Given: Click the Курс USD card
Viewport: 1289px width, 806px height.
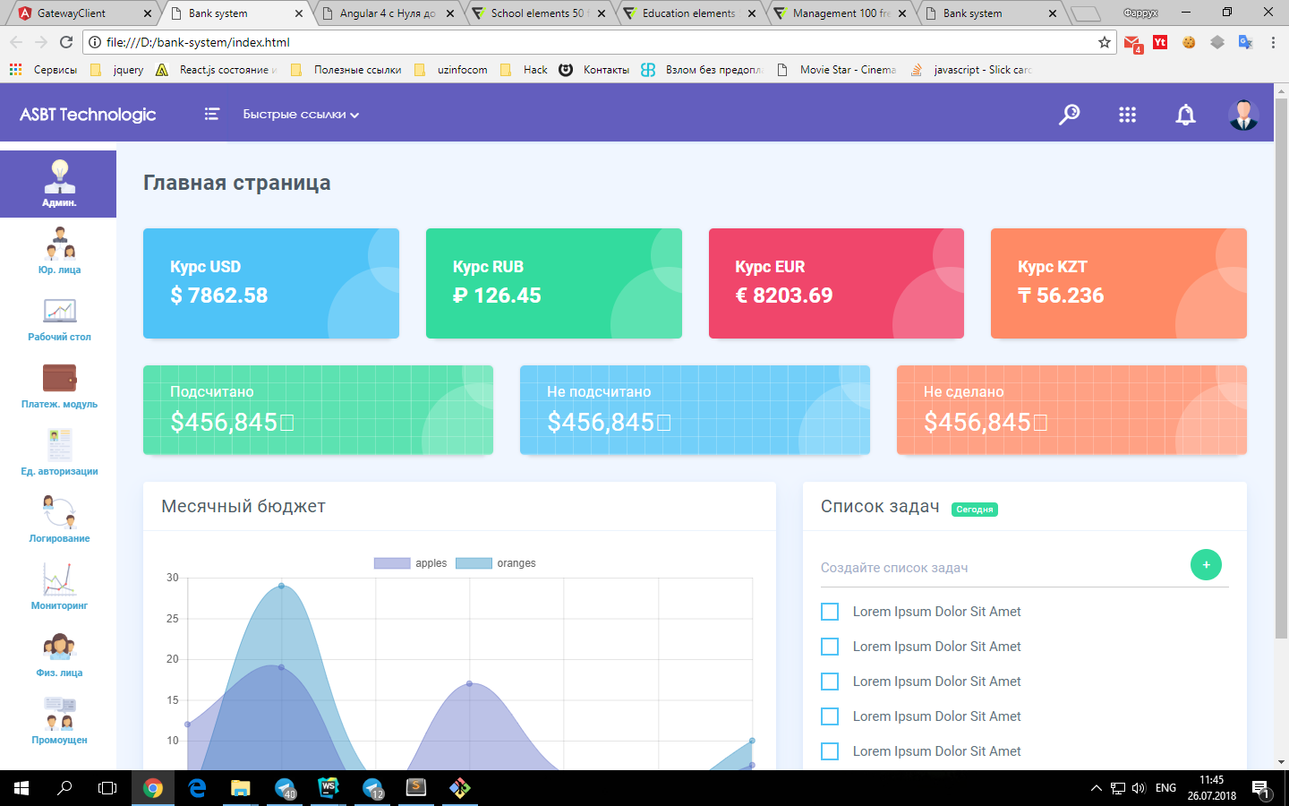Looking at the screenshot, I should (271, 283).
